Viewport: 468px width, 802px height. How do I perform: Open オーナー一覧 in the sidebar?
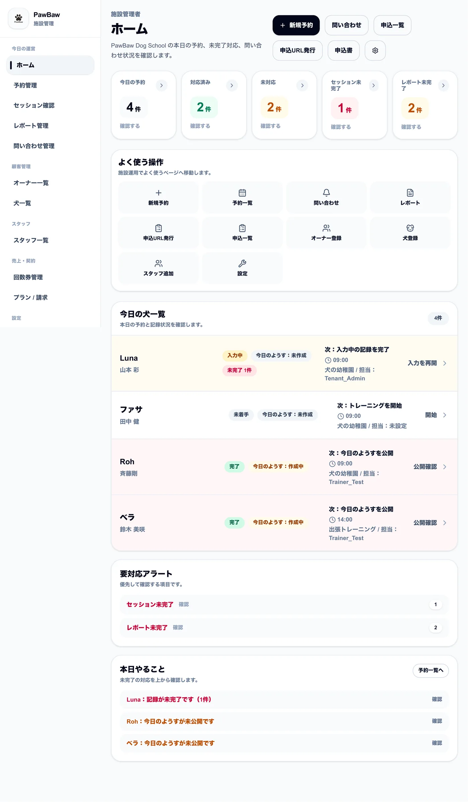[x=50, y=183]
